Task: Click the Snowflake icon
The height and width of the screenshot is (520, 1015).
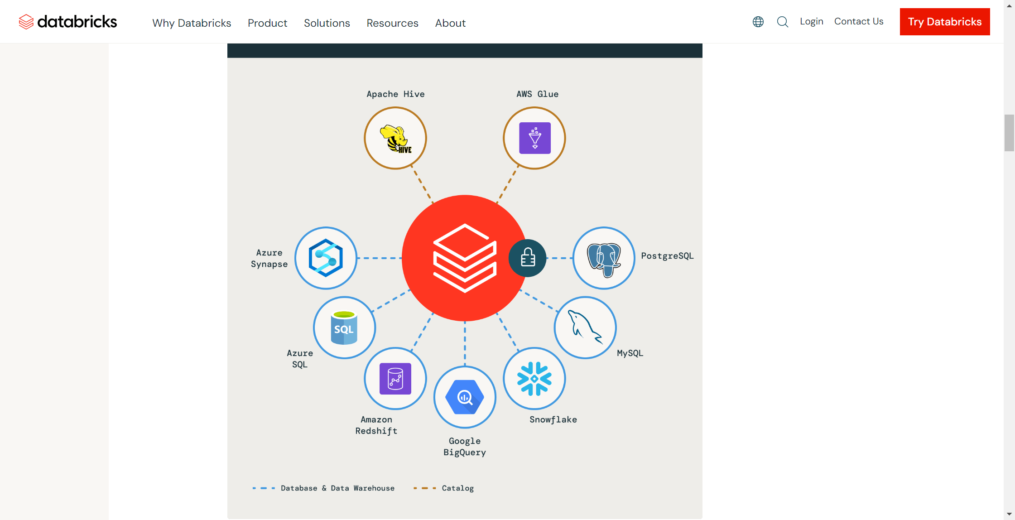Action: 534,379
